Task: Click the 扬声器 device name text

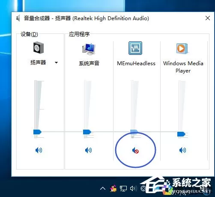Action: point(38,63)
